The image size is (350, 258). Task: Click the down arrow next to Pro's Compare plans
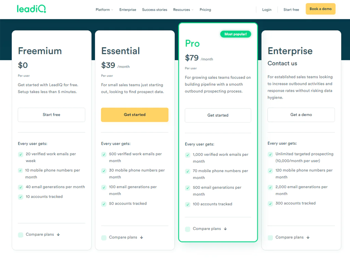[x=225, y=229]
